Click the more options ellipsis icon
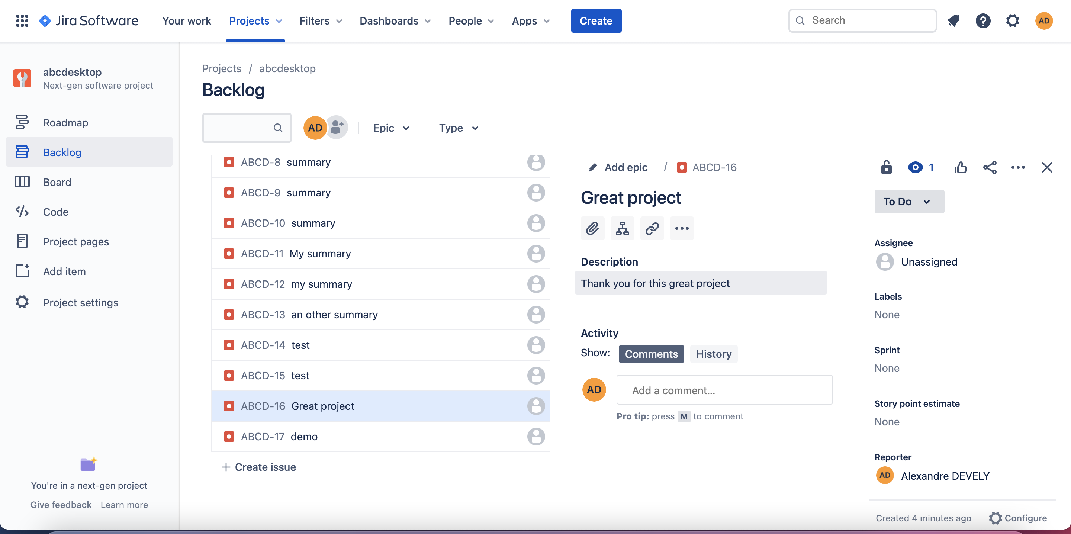The width and height of the screenshot is (1071, 534). pos(1018,167)
